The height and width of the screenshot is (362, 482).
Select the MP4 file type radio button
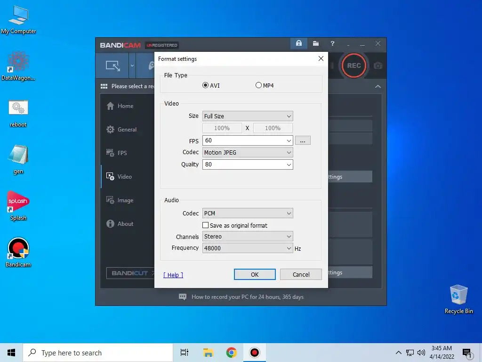pos(258,85)
